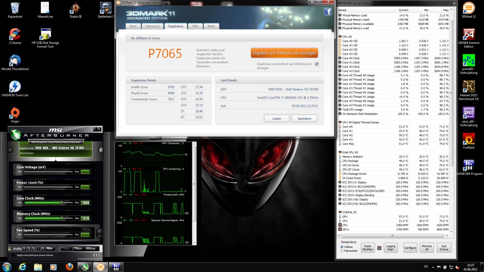Open Windows Media Player from the taskbar

click(54, 267)
